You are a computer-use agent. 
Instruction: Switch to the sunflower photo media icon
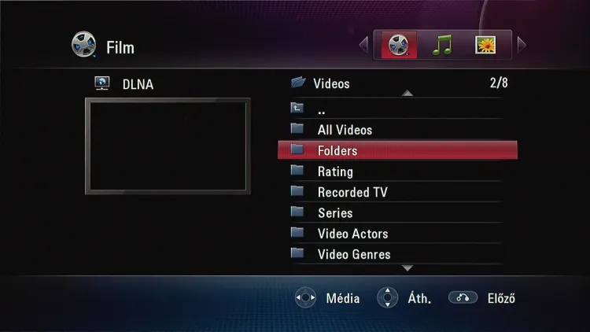click(x=485, y=45)
